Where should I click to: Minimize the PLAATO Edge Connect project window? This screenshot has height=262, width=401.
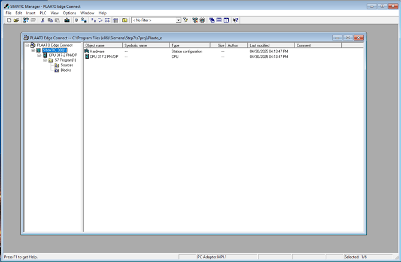coord(338,38)
